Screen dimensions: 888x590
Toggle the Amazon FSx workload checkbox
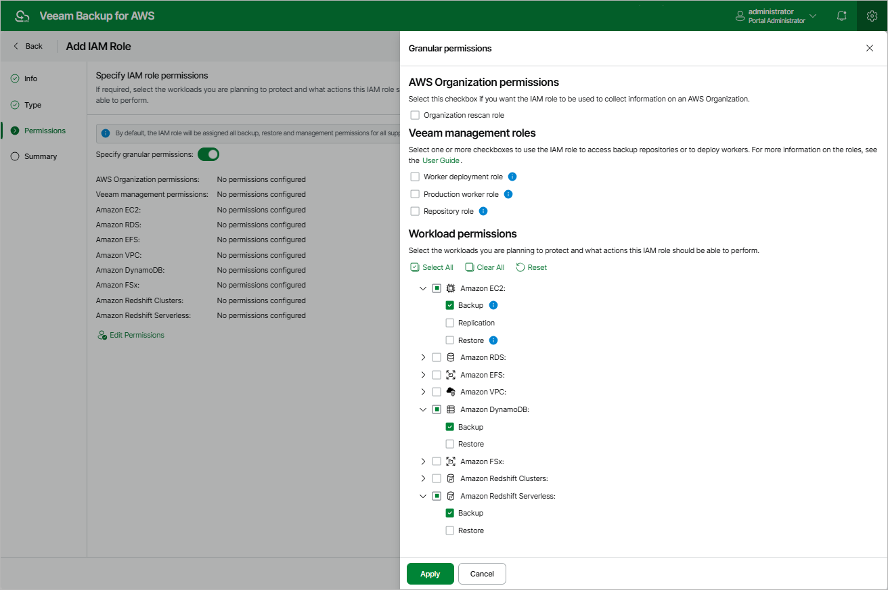(437, 461)
